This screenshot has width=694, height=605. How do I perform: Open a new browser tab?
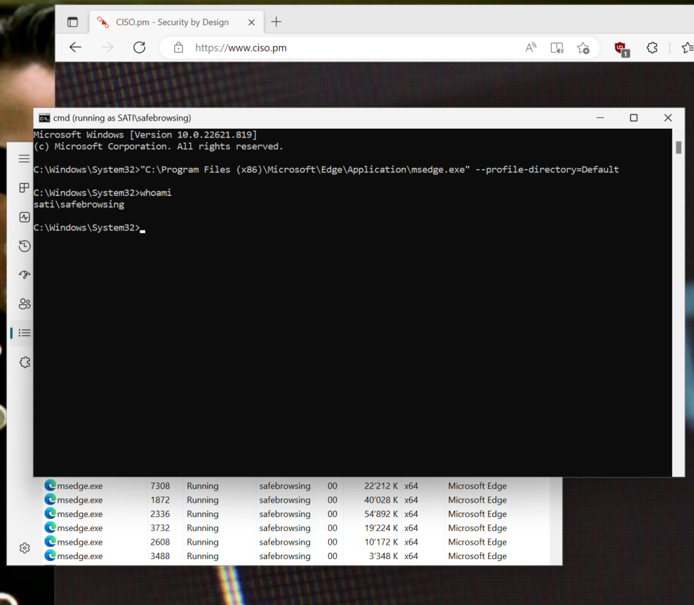[x=276, y=22]
